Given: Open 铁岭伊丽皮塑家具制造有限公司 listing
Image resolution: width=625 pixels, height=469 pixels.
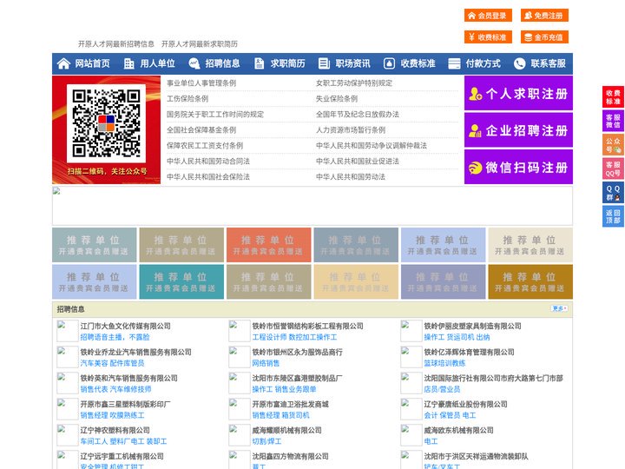Looking at the screenshot, I should [473, 326].
